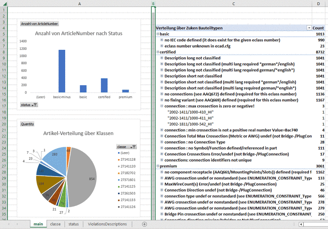Screen dimensions: 328x229
Task: Click chart title 'Anzahl von ArticleNumber nach Status'
Action: pyautogui.click(x=79, y=33)
